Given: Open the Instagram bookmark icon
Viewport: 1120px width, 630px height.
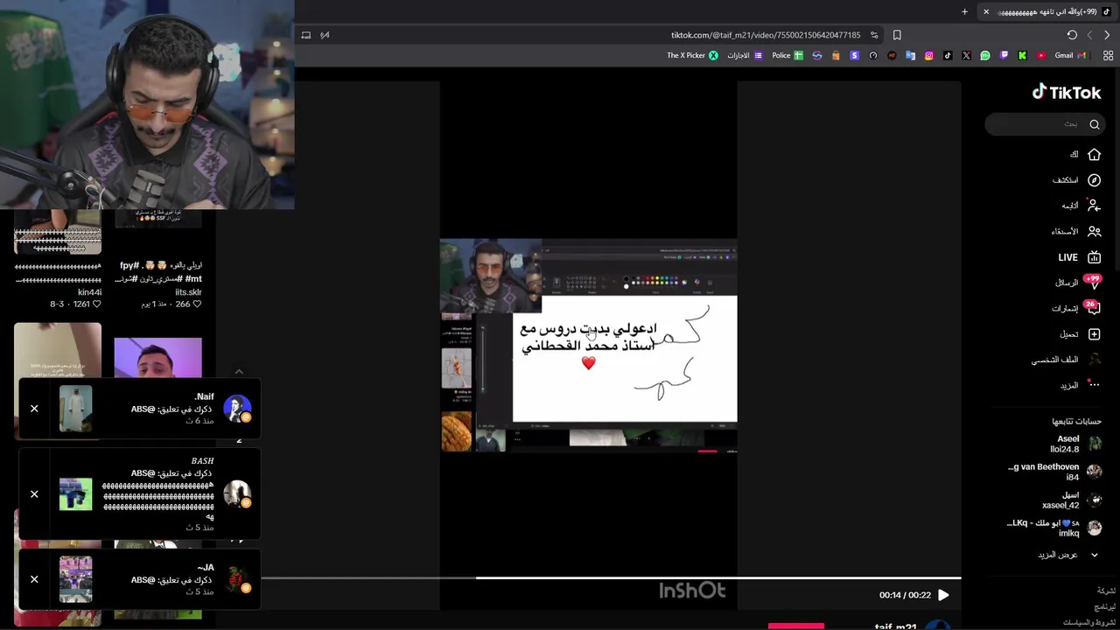Looking at the screenshot, I should click(x=929, y=55).
